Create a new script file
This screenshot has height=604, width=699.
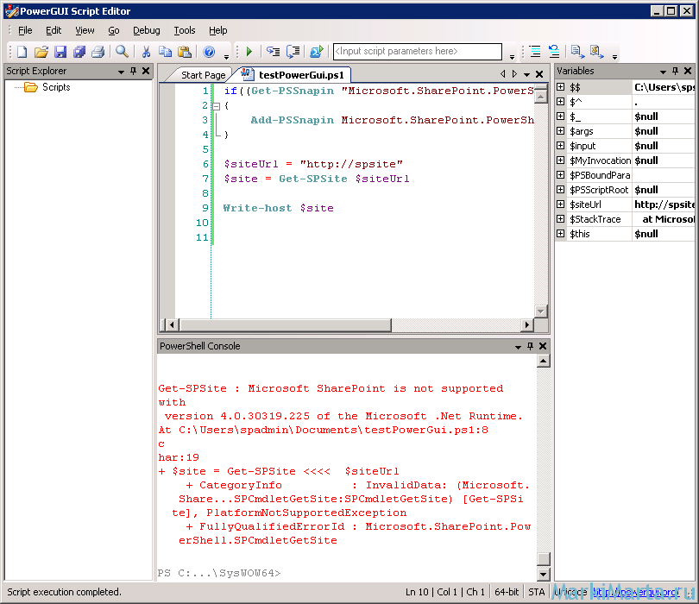click(22, 52)
